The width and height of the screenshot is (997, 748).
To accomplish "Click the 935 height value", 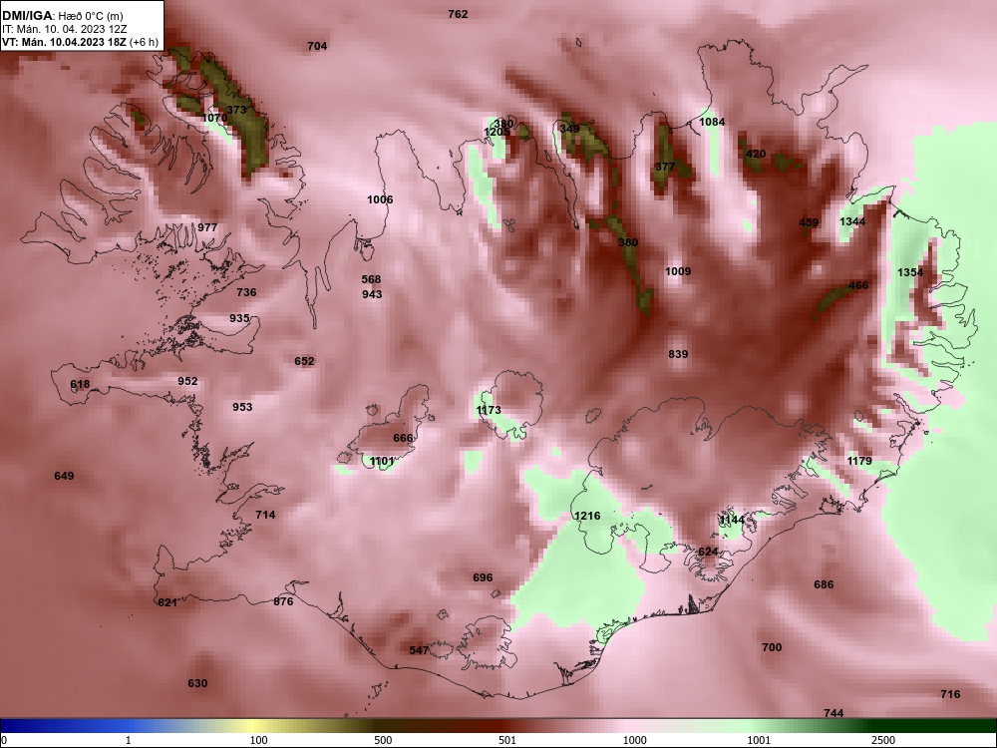I will pyautogui.click(x=239, y=318).
